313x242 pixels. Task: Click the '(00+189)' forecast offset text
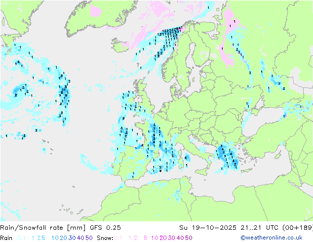298,228
